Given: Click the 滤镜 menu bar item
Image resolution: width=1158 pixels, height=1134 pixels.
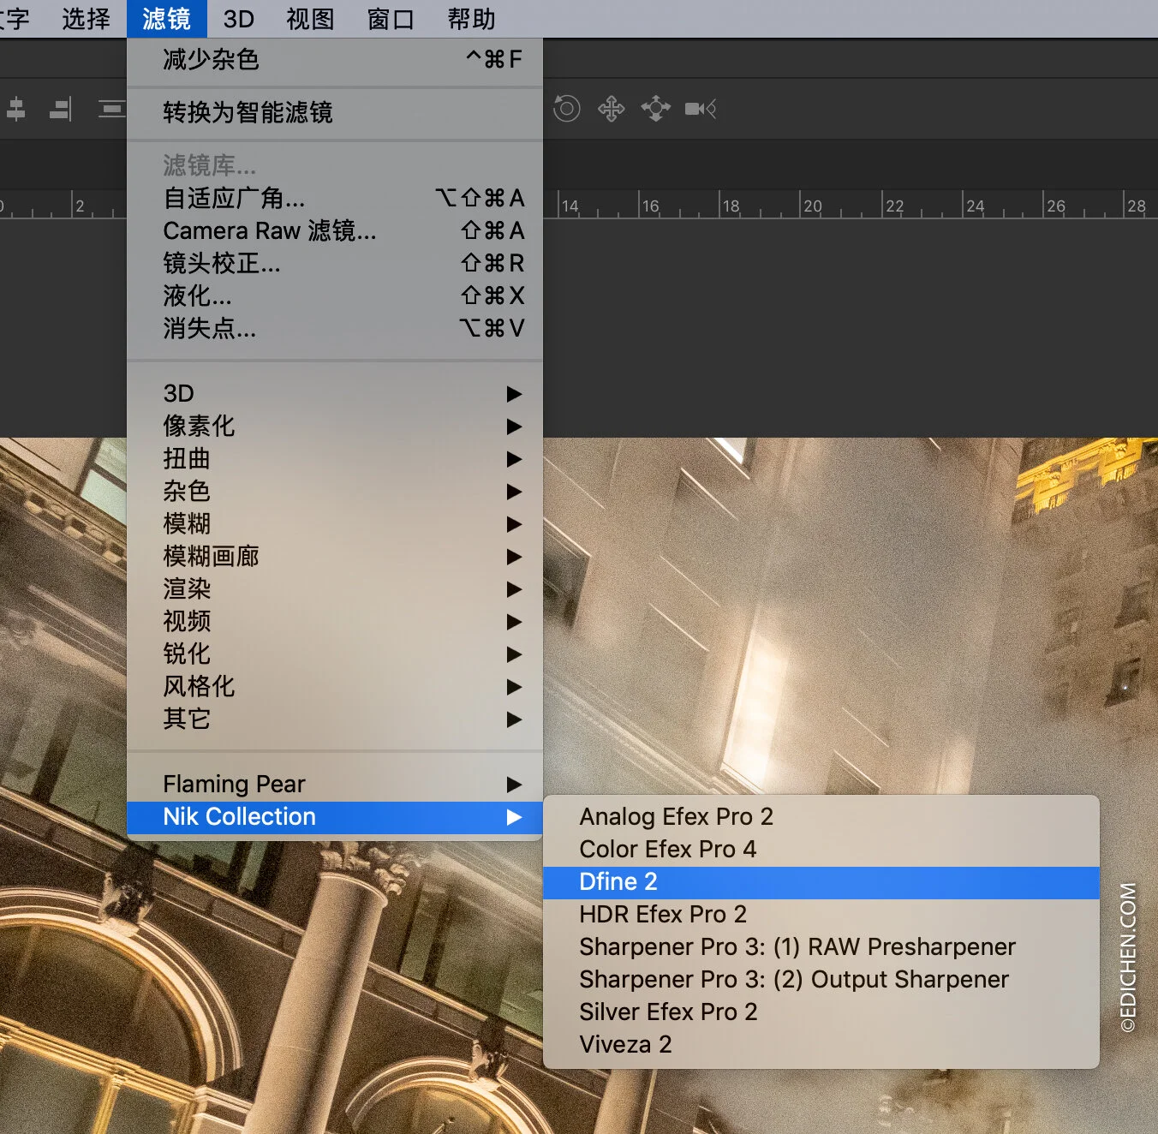Looking at the screenshot, I should (167, 18).
